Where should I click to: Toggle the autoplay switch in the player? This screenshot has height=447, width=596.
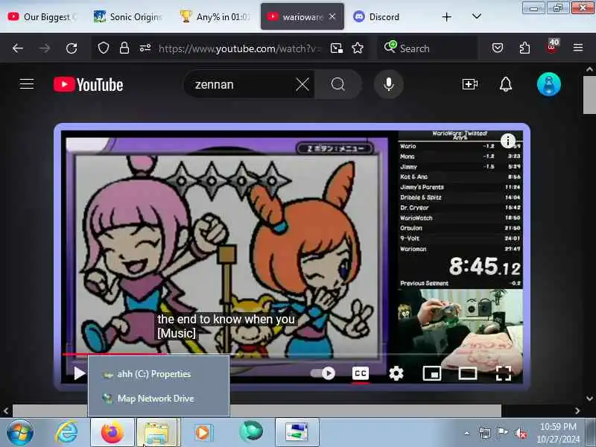click(x=323, y=373)
